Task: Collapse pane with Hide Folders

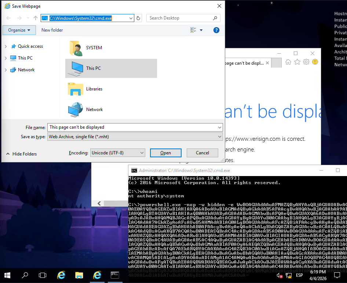Action: pyautogui.click(x=21, y=154)
